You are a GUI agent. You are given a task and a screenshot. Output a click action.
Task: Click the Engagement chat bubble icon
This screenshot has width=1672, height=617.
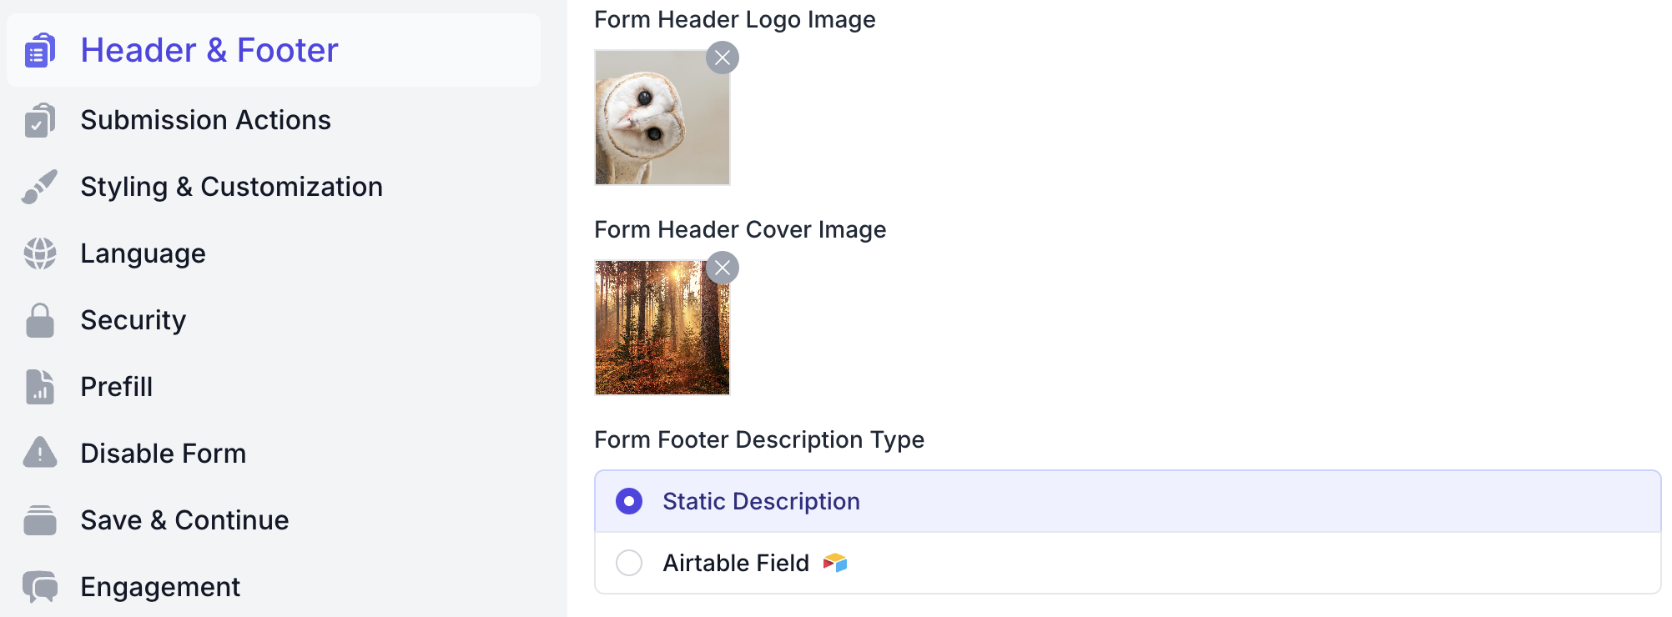(40, 587)
